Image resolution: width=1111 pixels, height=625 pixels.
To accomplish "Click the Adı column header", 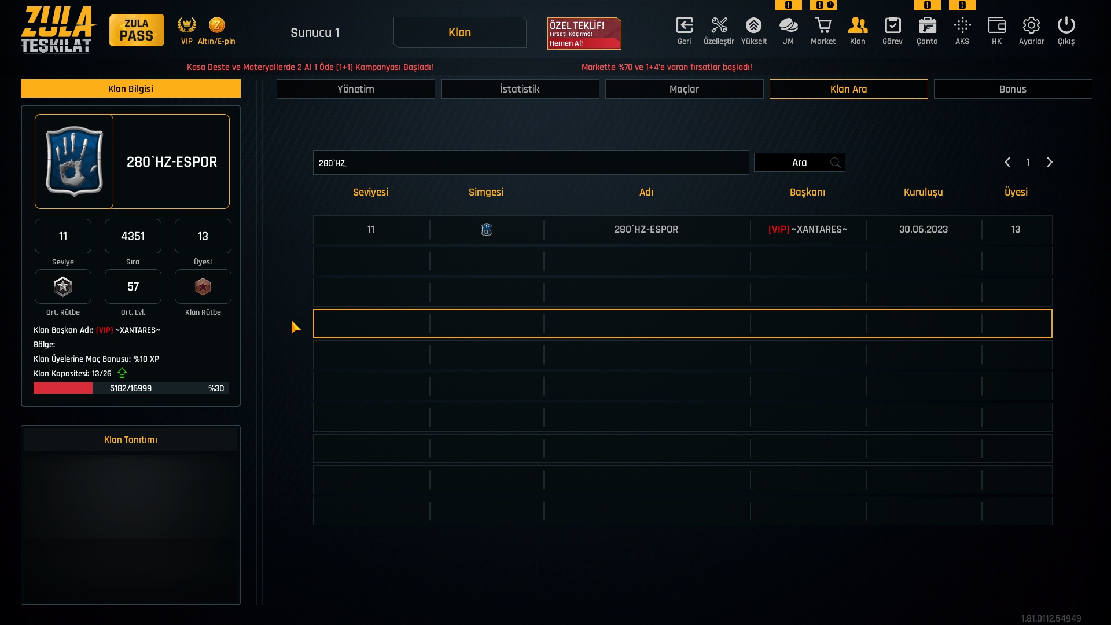I will 646,192.
